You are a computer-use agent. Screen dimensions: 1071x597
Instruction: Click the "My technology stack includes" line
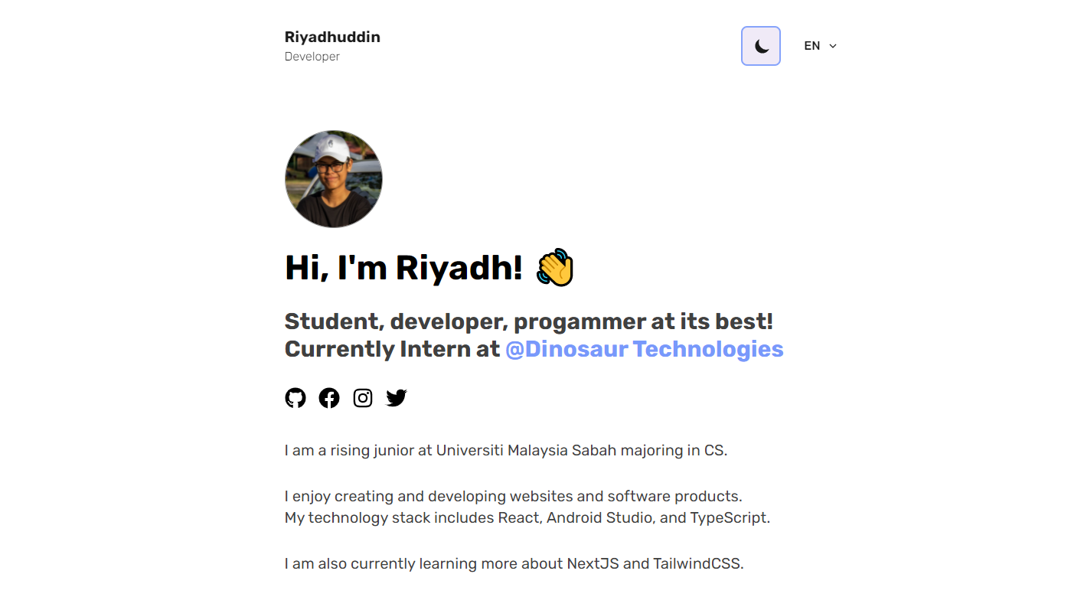(x=527, y=517)
